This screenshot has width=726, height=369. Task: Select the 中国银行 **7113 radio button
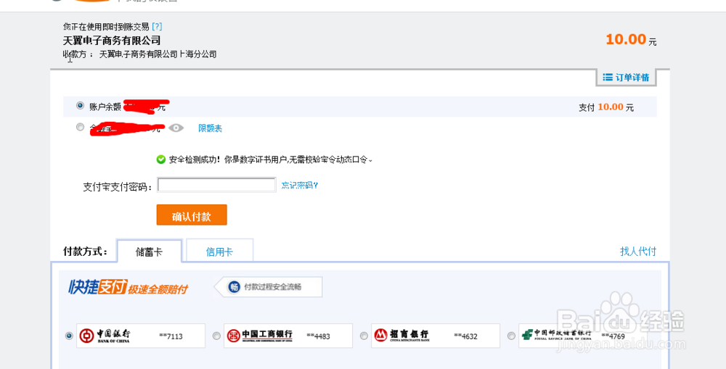[x=70, y=336]
